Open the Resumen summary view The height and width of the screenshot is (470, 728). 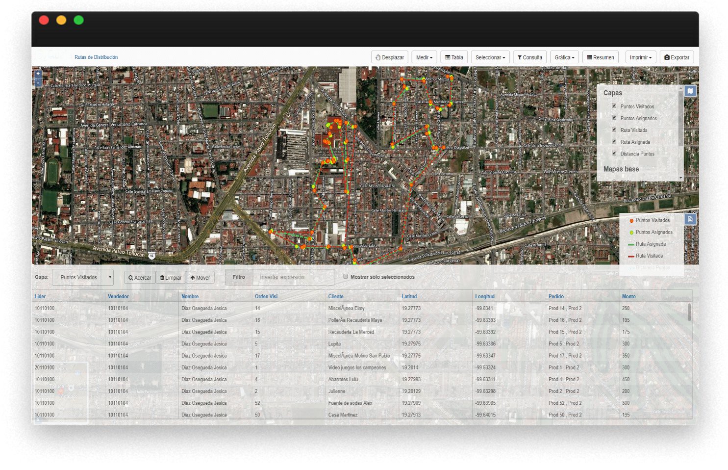601,57
